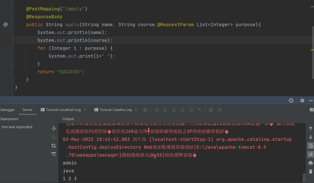The image size is (314, 183).
Task: Clear console output with trash icon
Action: coord(310,171)
